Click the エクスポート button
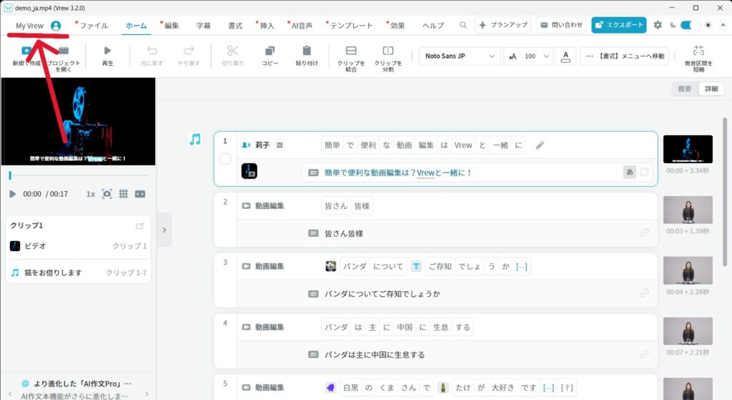The width and height of the screenshot is (732, 400). coord(619,25)
